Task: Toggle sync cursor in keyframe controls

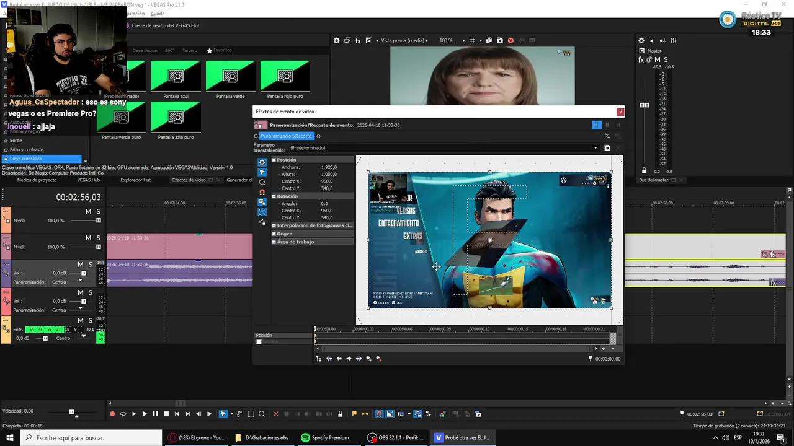Action: pyautogui.click(x=319, y=359)
